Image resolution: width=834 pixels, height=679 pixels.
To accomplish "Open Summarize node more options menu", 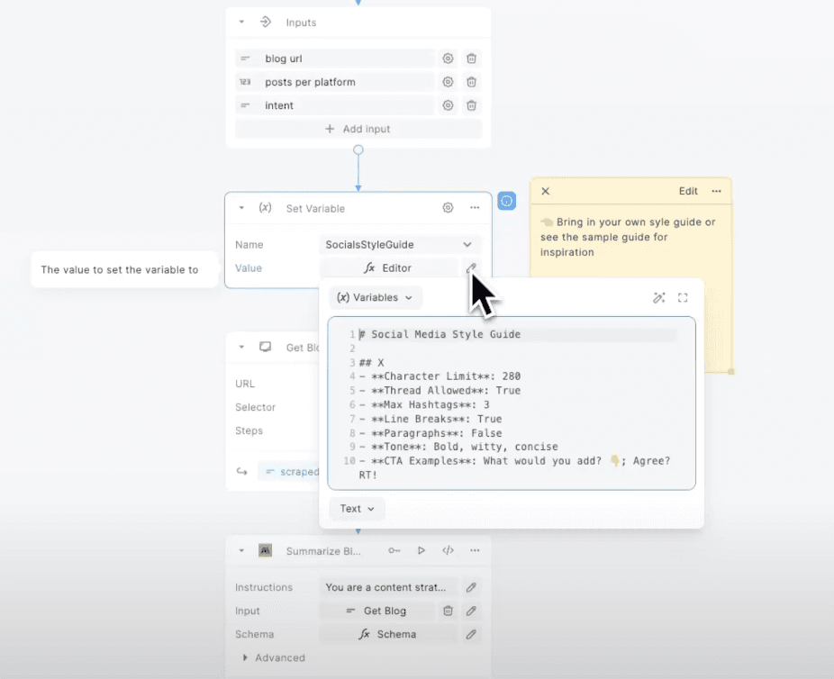I will tap(475, 550).
